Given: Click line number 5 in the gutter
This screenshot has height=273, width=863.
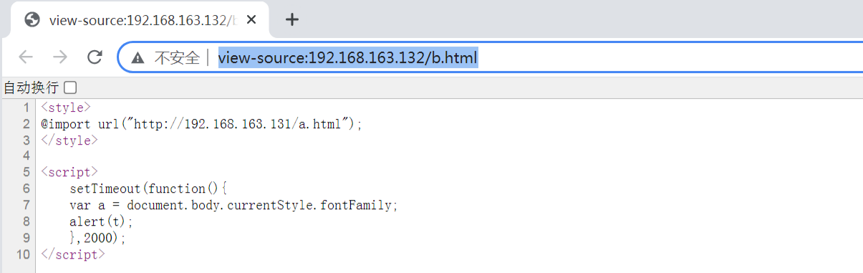Looking at the screenshot, I should [x=26, y=173].
